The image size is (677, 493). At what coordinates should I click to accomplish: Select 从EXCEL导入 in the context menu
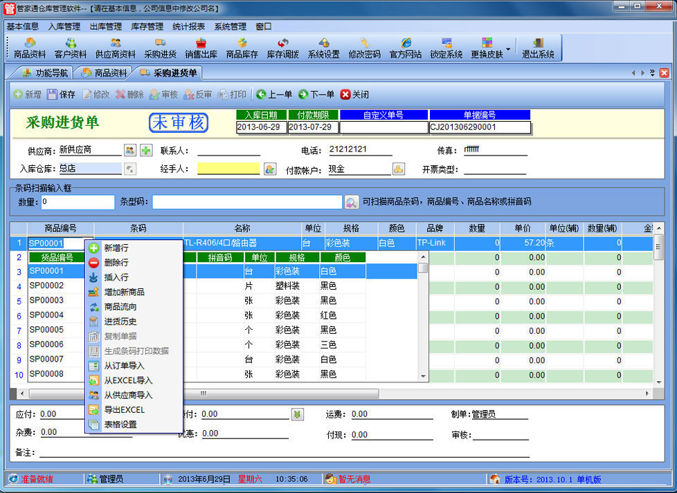[x=127, y=380]
